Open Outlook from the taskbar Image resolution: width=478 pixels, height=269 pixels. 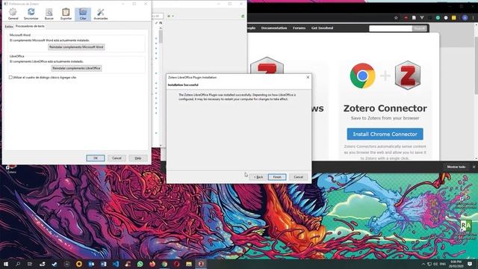[x=91, y=264]
